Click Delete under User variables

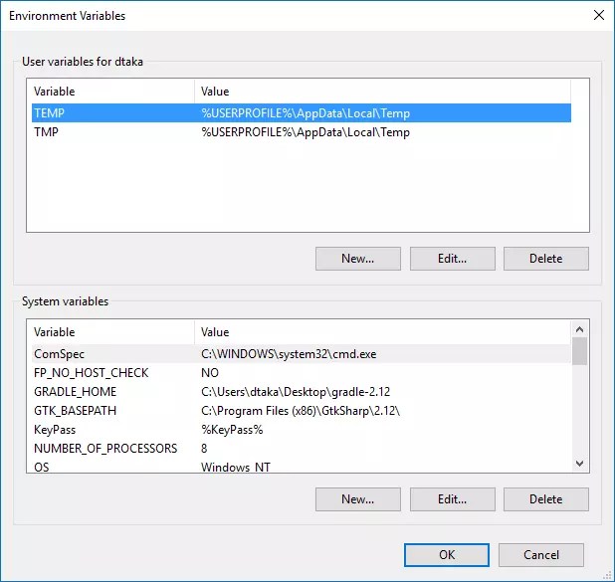coord(546,259)
